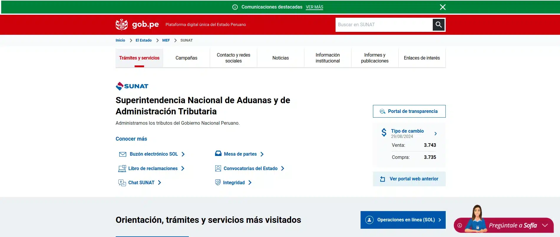
Task: Open Ver portal web anterior button
Action: [x=409, y=179]
